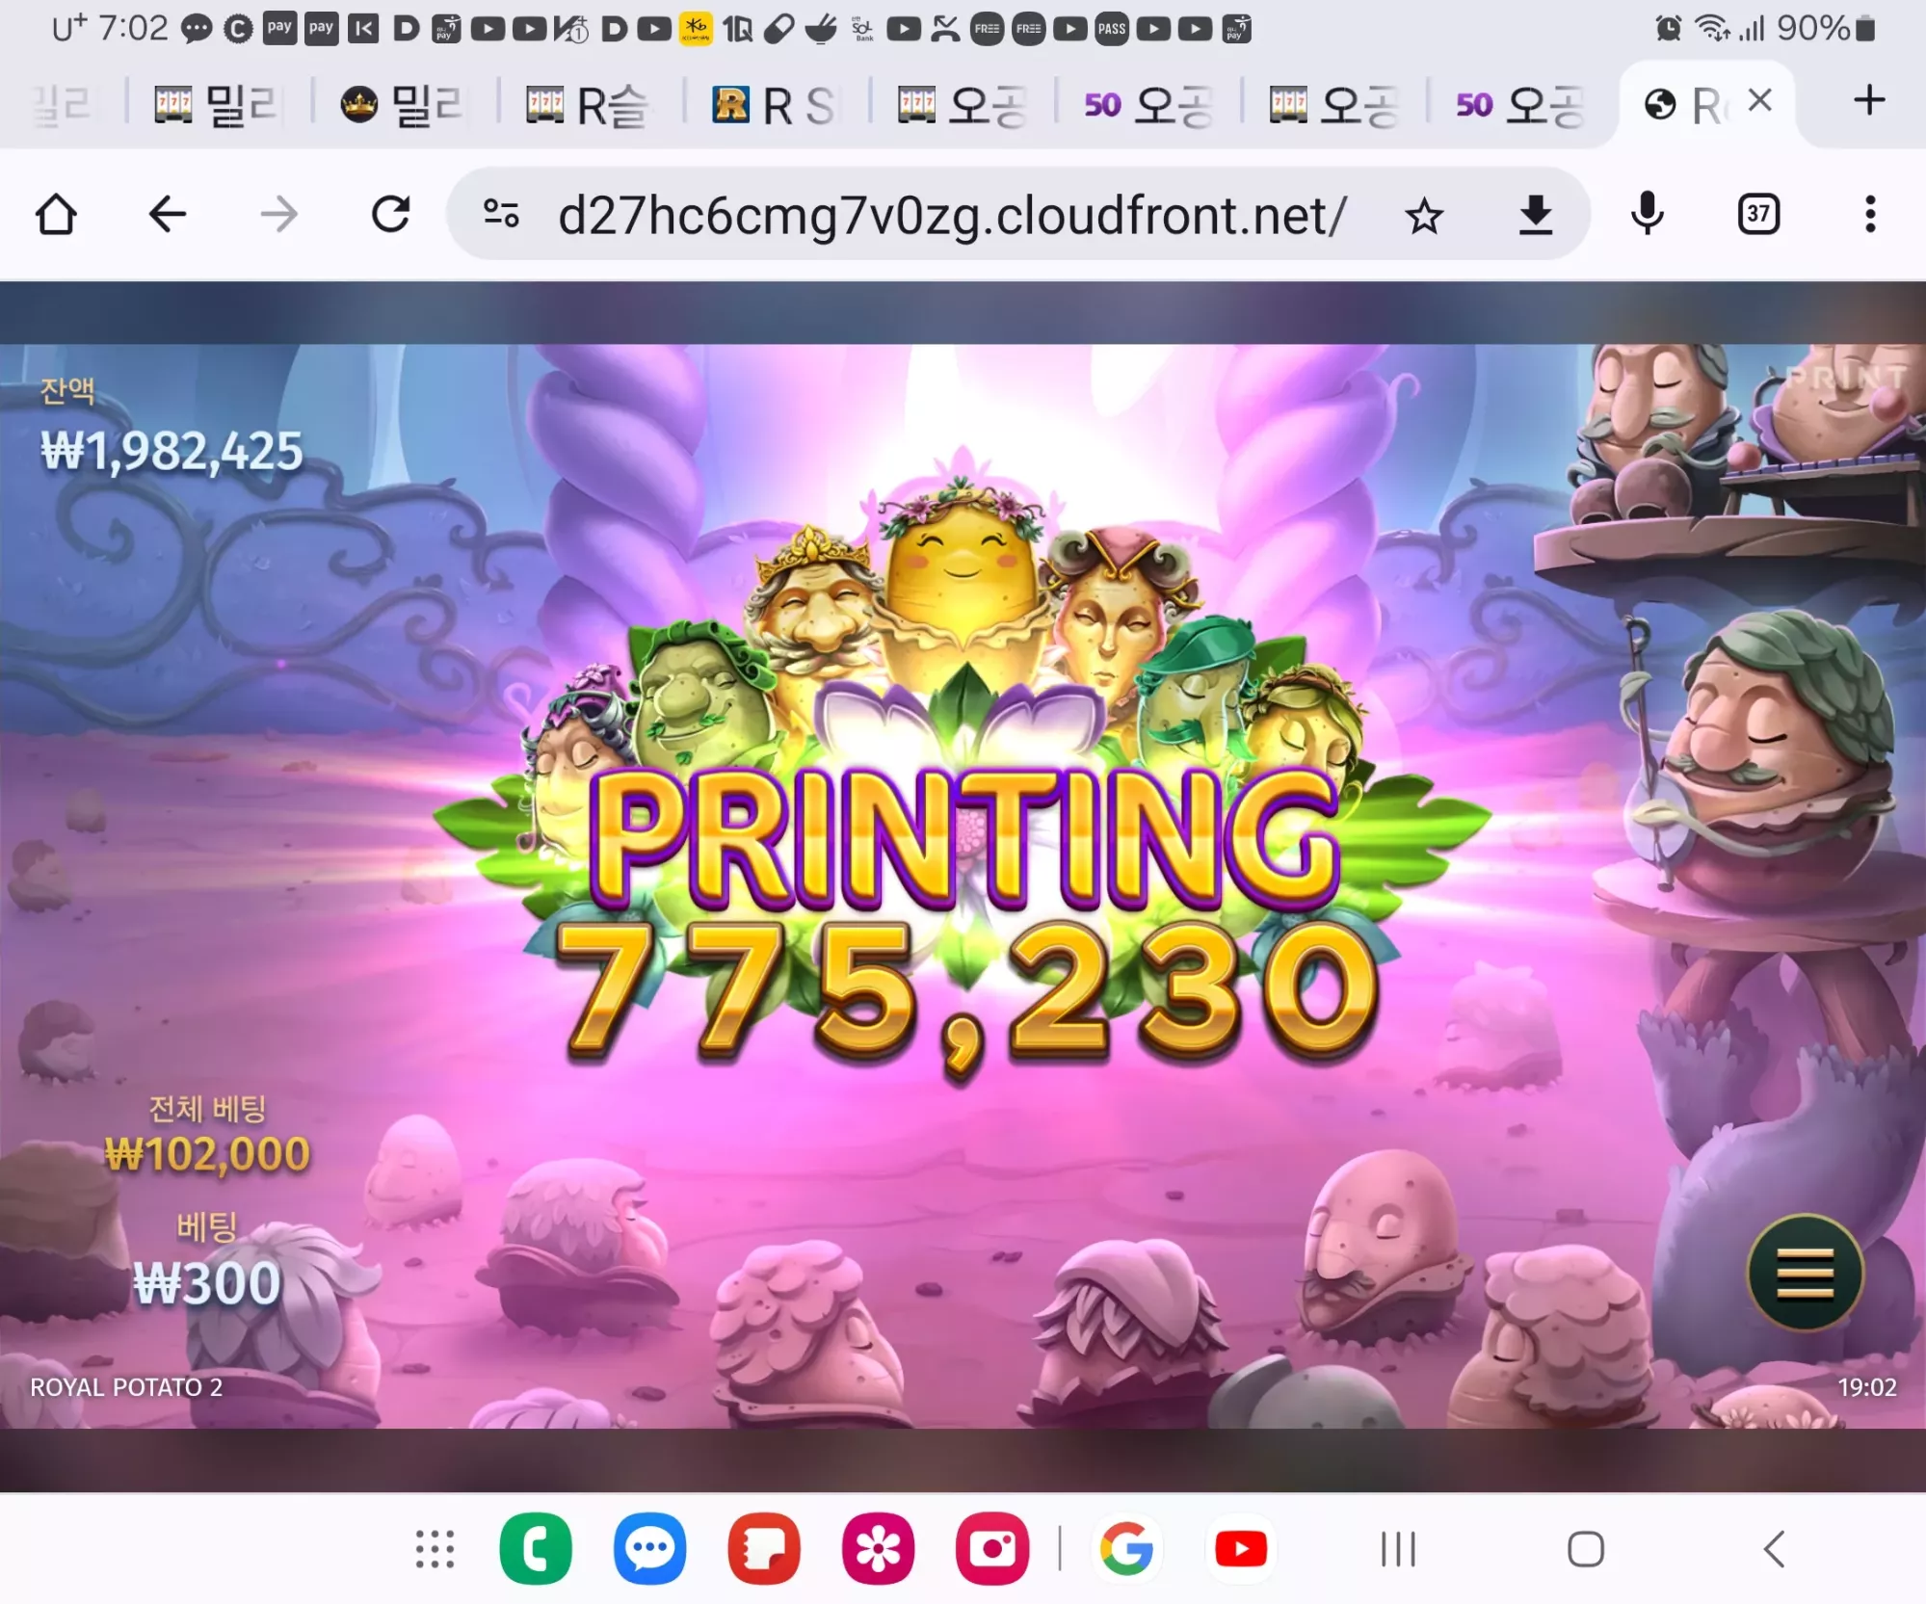Launch the red Camera app

coord(992,1549)
